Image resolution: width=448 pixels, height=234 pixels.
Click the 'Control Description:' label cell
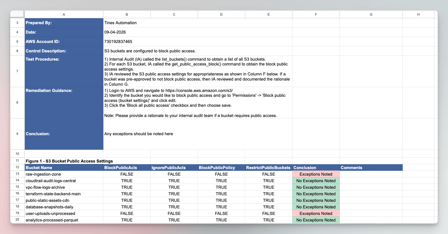[64, 51]
